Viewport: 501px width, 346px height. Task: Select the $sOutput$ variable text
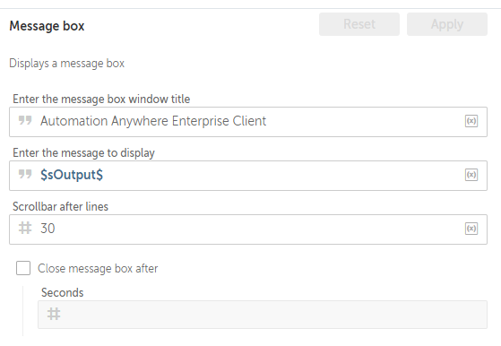(x=72, y=175)
